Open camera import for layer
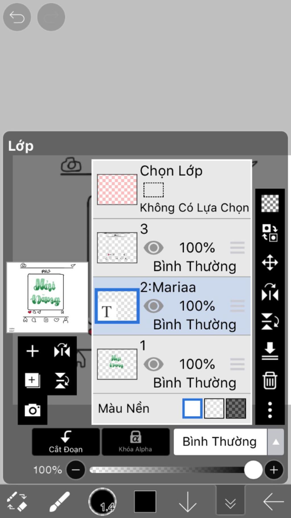 (32, 410)
